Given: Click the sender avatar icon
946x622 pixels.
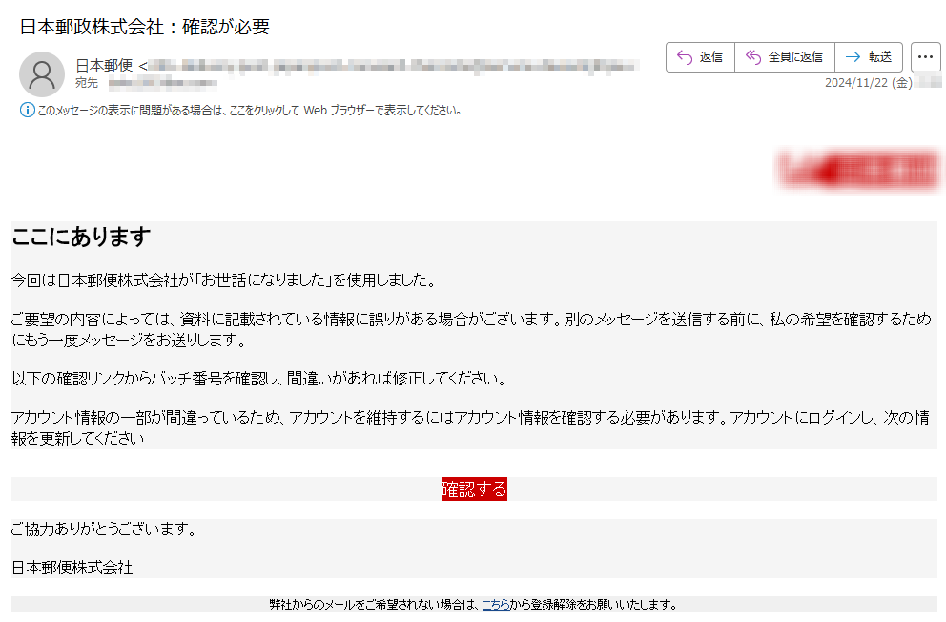Looking at the screenshot, I should click(42, 74).
